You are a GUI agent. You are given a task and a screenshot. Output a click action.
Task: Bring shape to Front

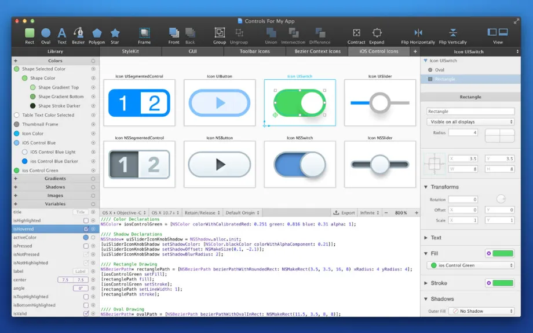pyautogui.click(x=174, y=36)
